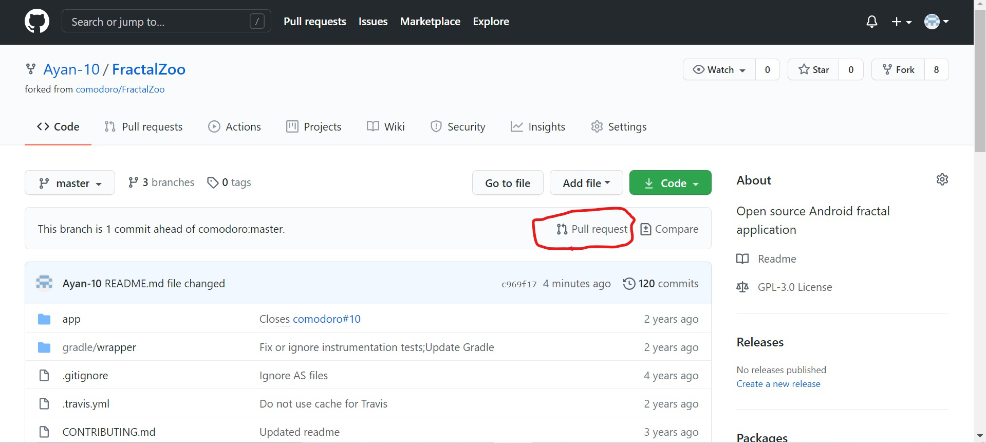Screen dimensions: 986x443
Task: Go to the Actions tab
Action: coord(234,127)
